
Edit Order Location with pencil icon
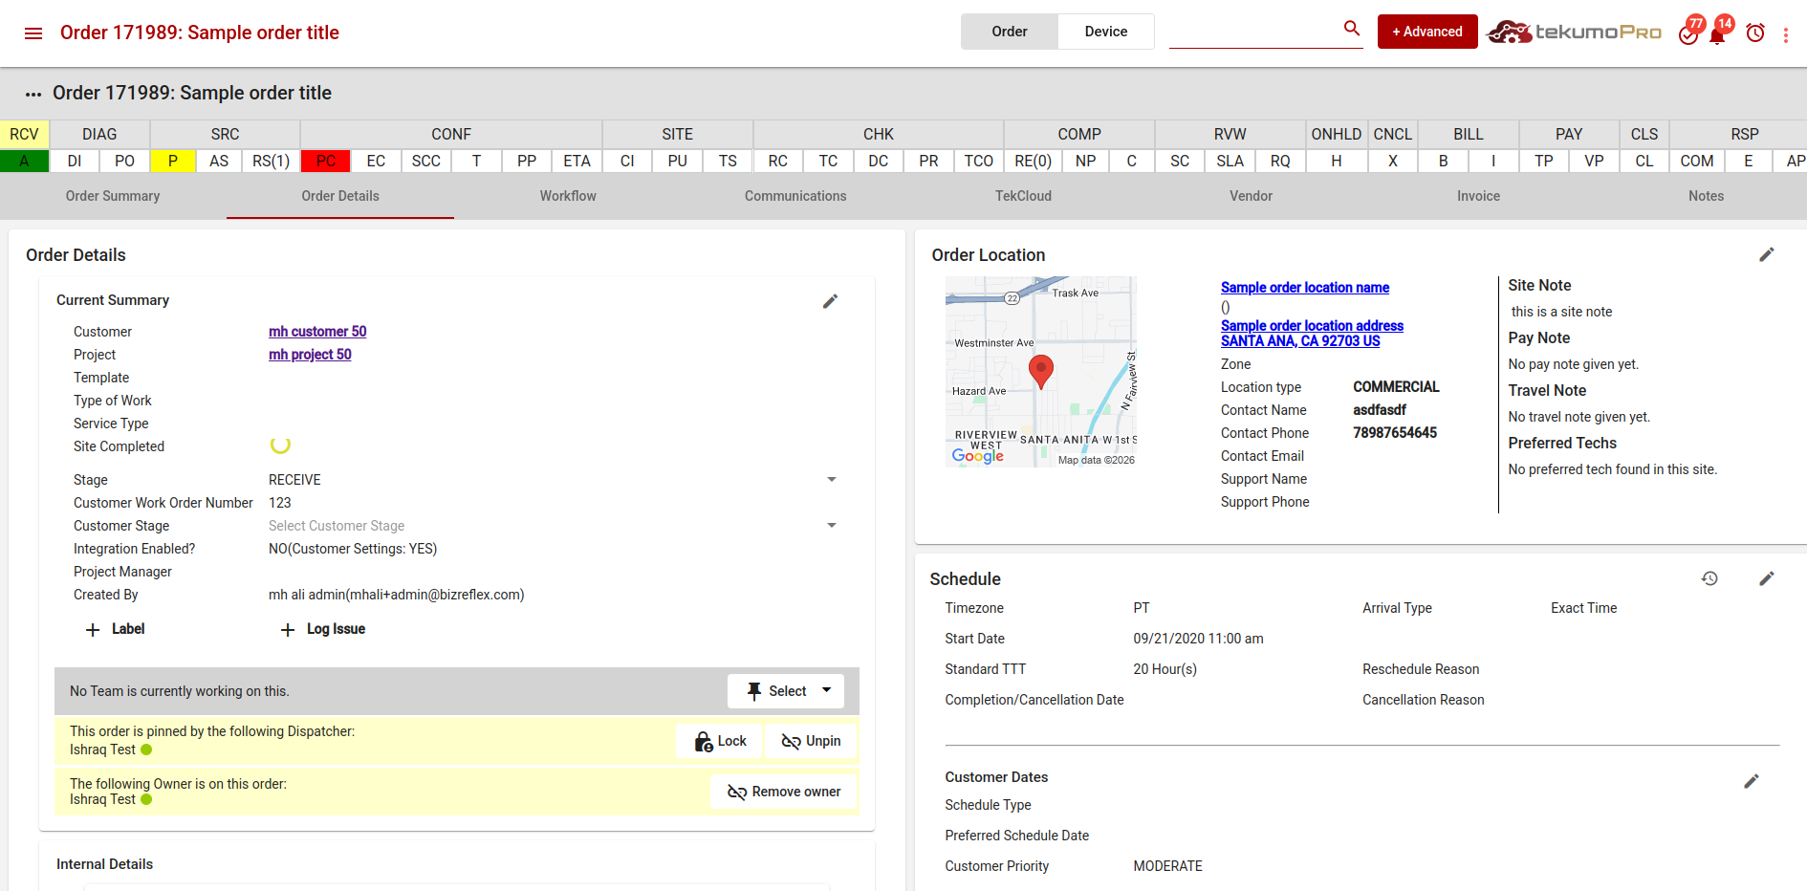coord(1766,254)
